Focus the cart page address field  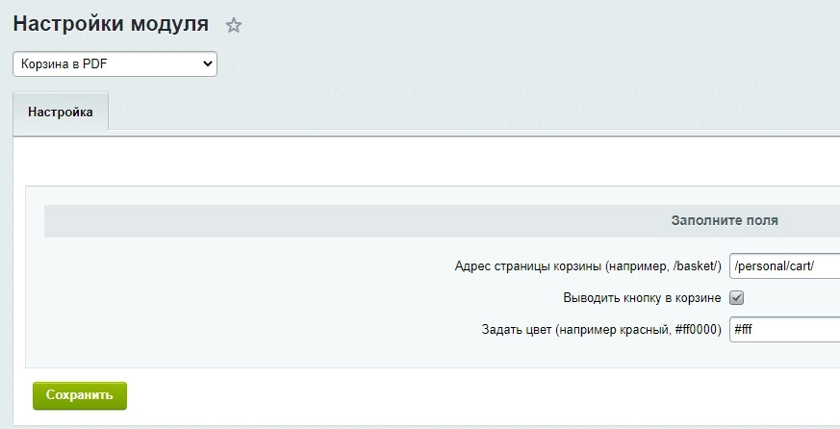pyautogui.click(x=785, y=266)
